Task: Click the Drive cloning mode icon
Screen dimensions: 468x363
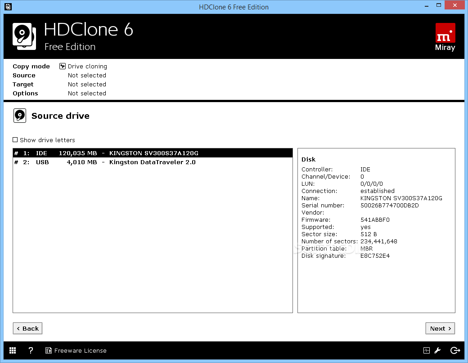Action: click(x=63, y=66)
